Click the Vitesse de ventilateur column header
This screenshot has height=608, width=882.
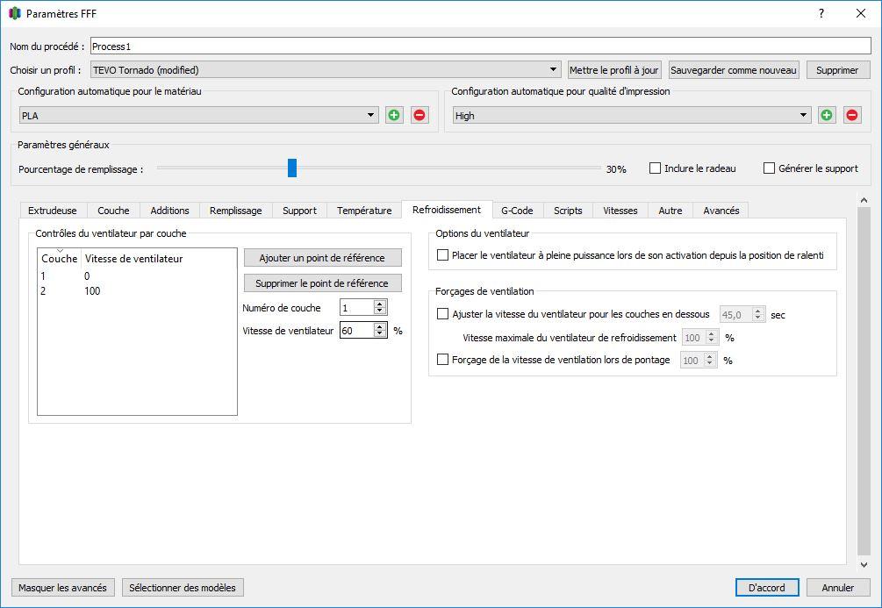pyautogui.click(x=134, y=258)
